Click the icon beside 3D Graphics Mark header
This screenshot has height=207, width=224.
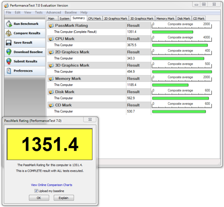pyautogui.click(x=51, y=65)
